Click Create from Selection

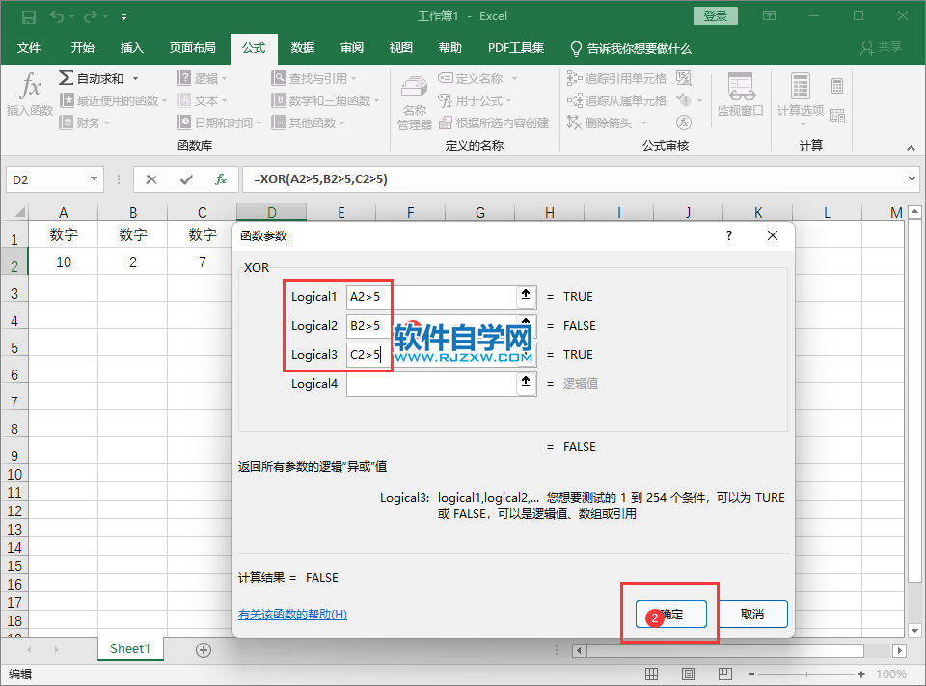pos(494,123)
